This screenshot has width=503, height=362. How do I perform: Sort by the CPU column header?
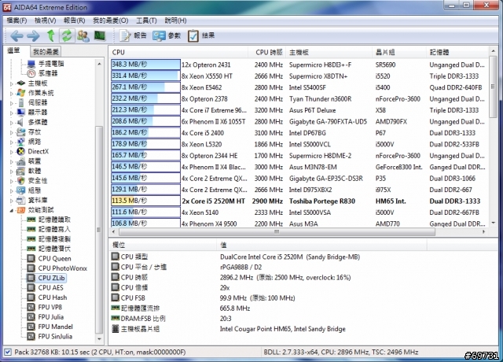coord(178,53)
